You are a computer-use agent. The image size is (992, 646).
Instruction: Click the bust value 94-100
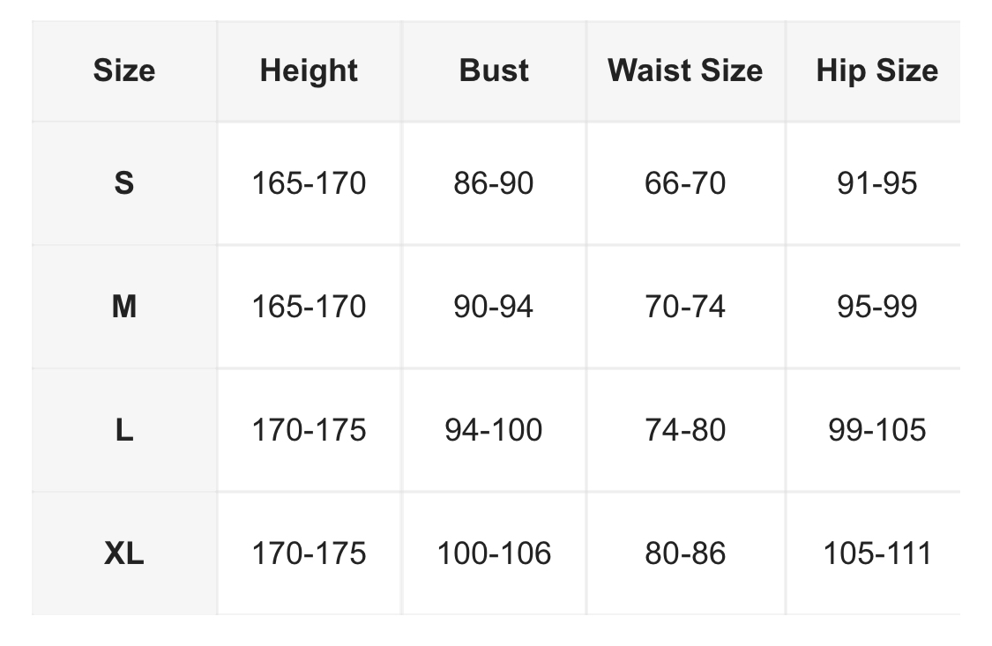pyautogui.click(x=494, y=430)
